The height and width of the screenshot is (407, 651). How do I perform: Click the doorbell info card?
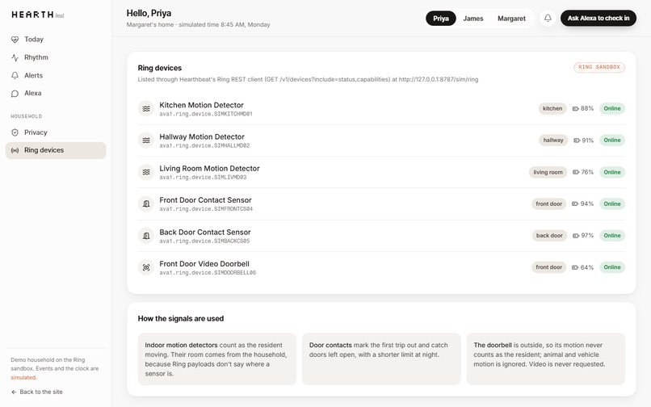pos(545,359)
